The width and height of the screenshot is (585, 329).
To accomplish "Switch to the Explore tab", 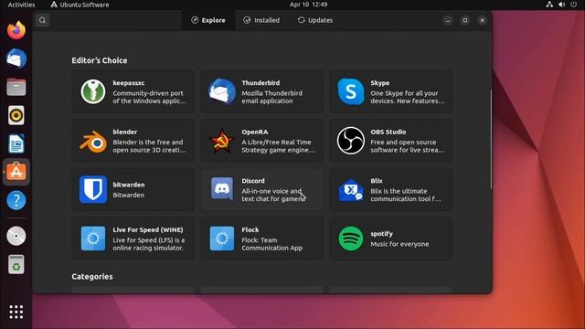I will (208, 20).
